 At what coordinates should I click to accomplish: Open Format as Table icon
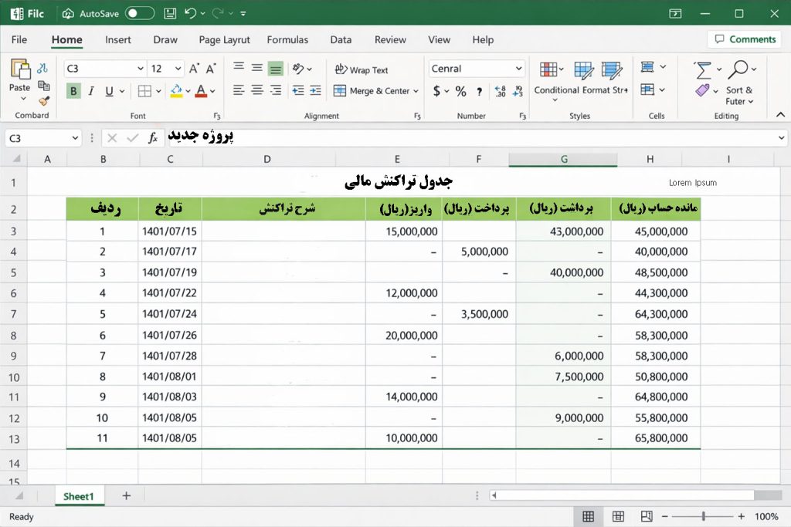click(584, 70)
